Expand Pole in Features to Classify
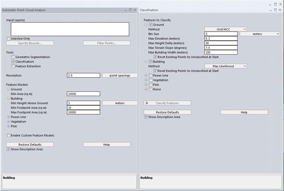This screenshot has height=191, width=284. pos(146,85)
